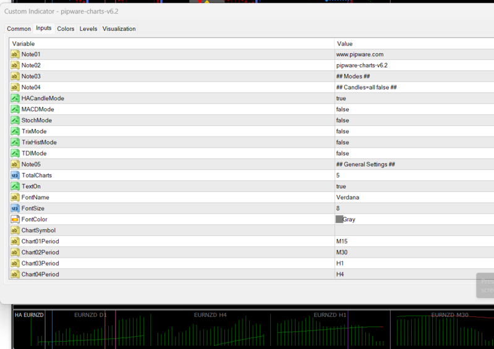Click the string icon beside Note03

click(15, 77)
